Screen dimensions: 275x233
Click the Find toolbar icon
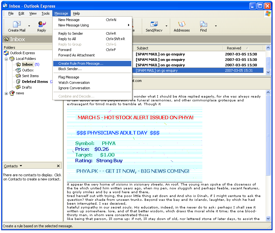coord(203,24)
